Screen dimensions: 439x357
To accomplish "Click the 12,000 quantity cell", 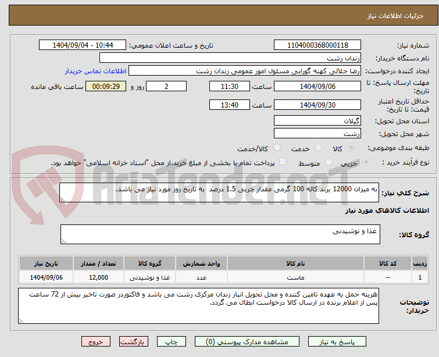I will [x=98, y=277].
